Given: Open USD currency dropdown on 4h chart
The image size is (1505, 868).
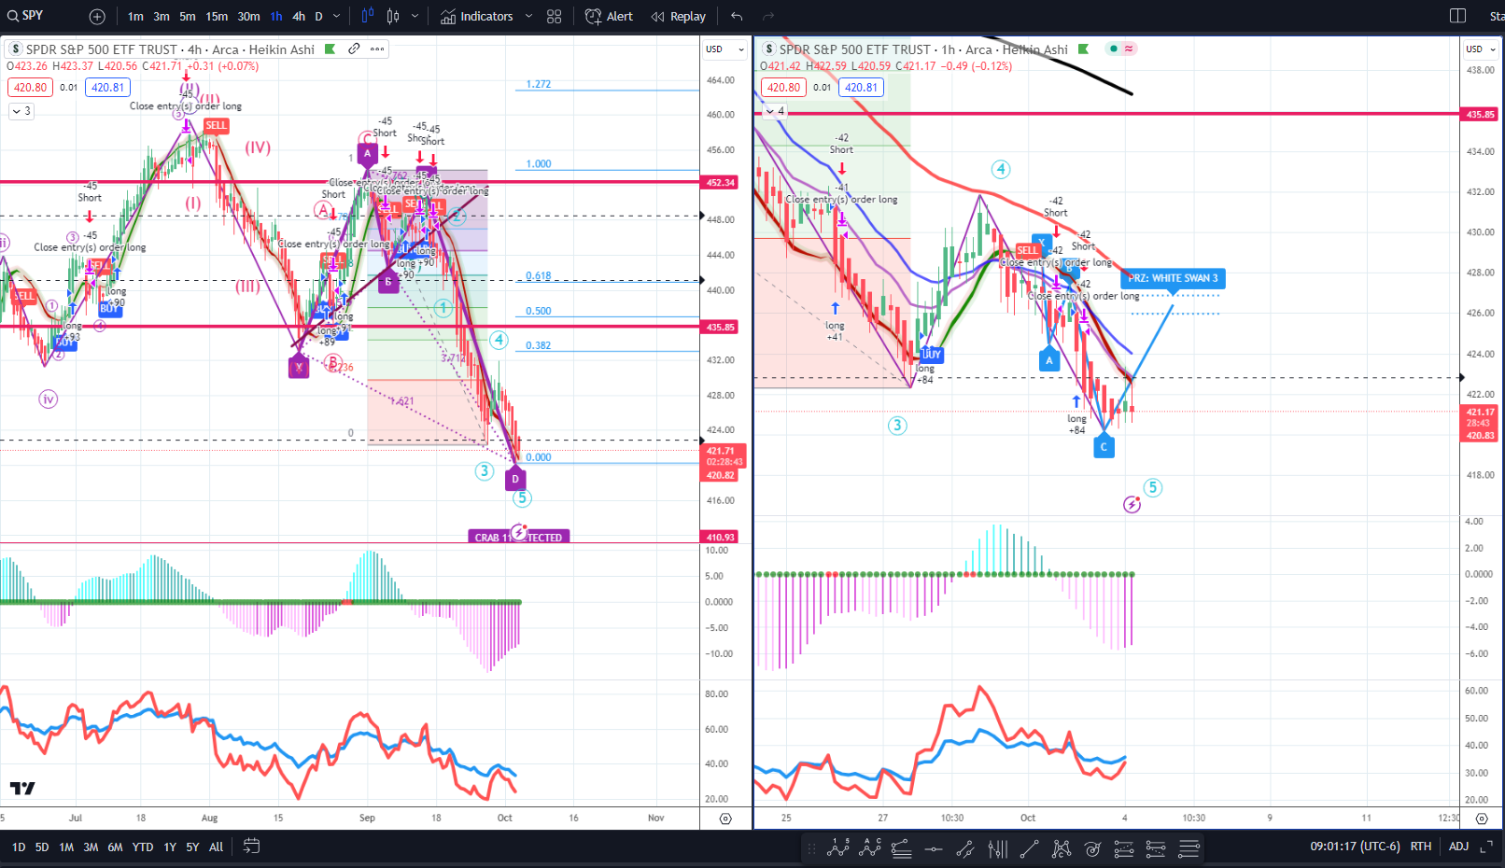Looking at the screenshot, I should pos(724,49).
